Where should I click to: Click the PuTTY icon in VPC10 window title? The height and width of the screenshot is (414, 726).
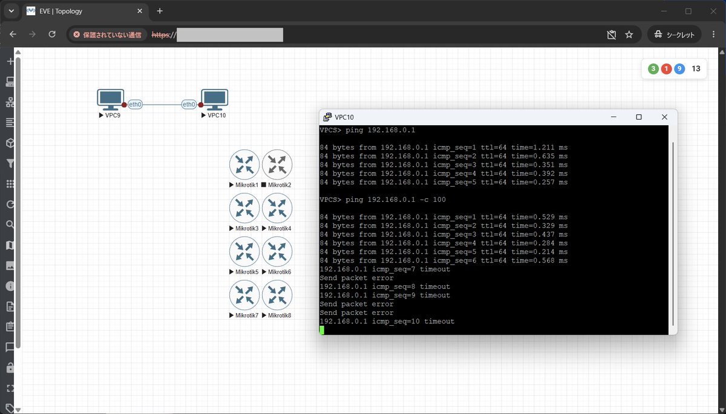click(328, 117)
